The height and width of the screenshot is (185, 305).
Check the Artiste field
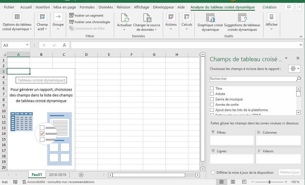coord(212,94)
